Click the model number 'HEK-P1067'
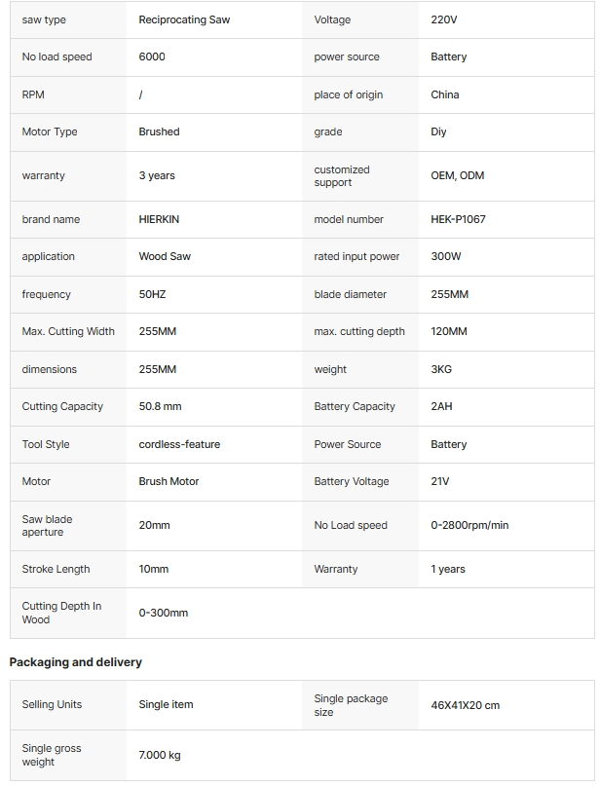The width and height of the screenshot is (600, 786). pyautogui.click(x=458, y=219)
